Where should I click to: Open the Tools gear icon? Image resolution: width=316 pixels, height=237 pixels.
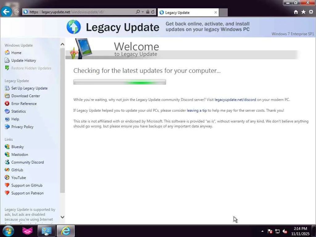click(x=311, y=12)
